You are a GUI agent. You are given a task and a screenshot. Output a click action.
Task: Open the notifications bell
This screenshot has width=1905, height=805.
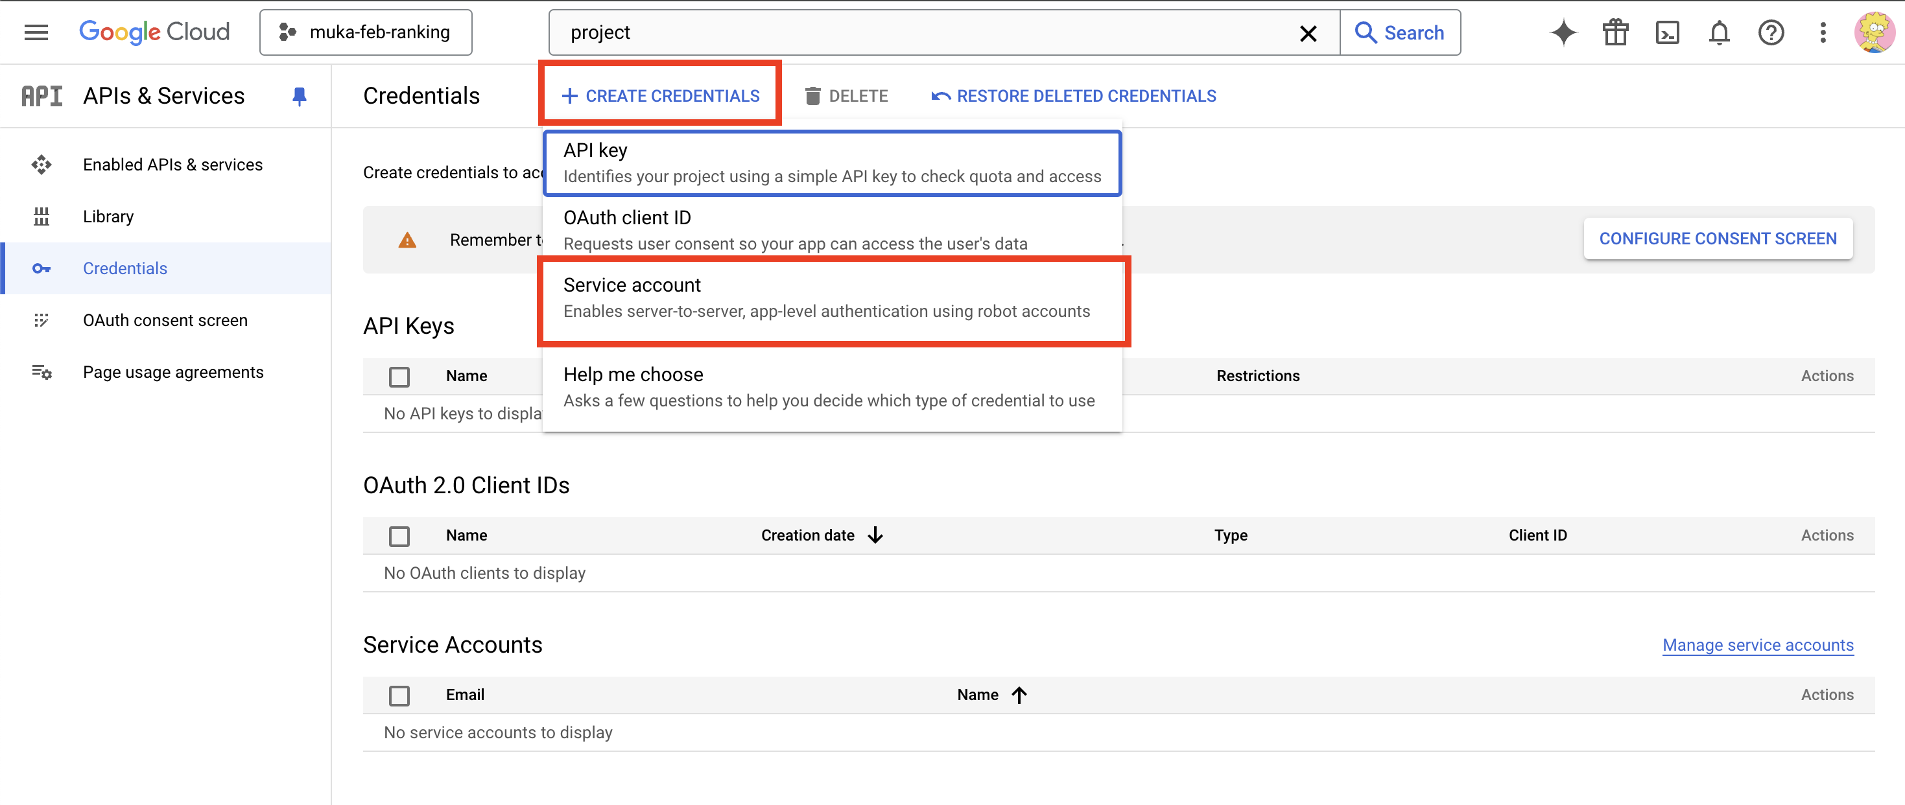1719,32
